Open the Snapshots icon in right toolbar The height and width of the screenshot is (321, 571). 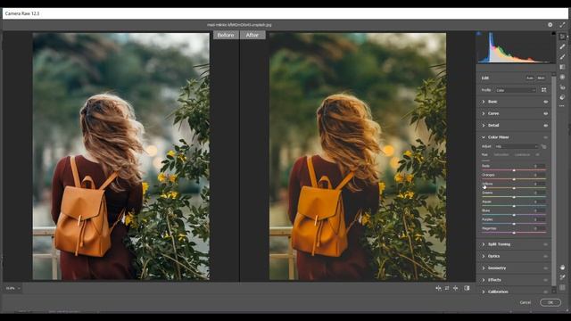(x=562, y=97)
